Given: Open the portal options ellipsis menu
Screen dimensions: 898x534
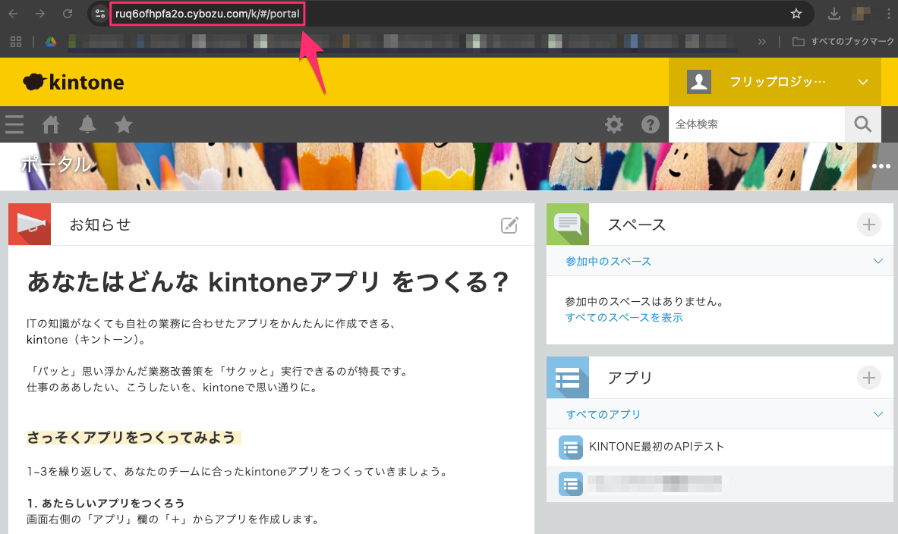Looking at the screenshot, I should (881, 166).
